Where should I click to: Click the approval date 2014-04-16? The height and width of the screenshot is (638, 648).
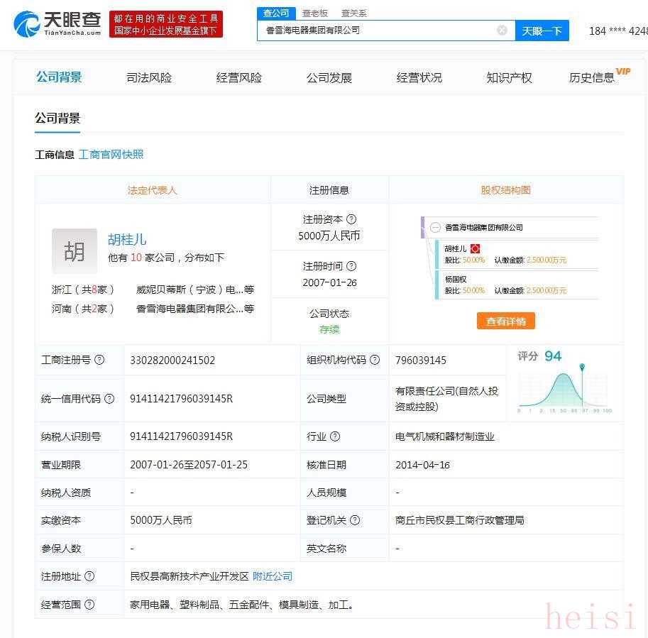[x=422, y=465]
